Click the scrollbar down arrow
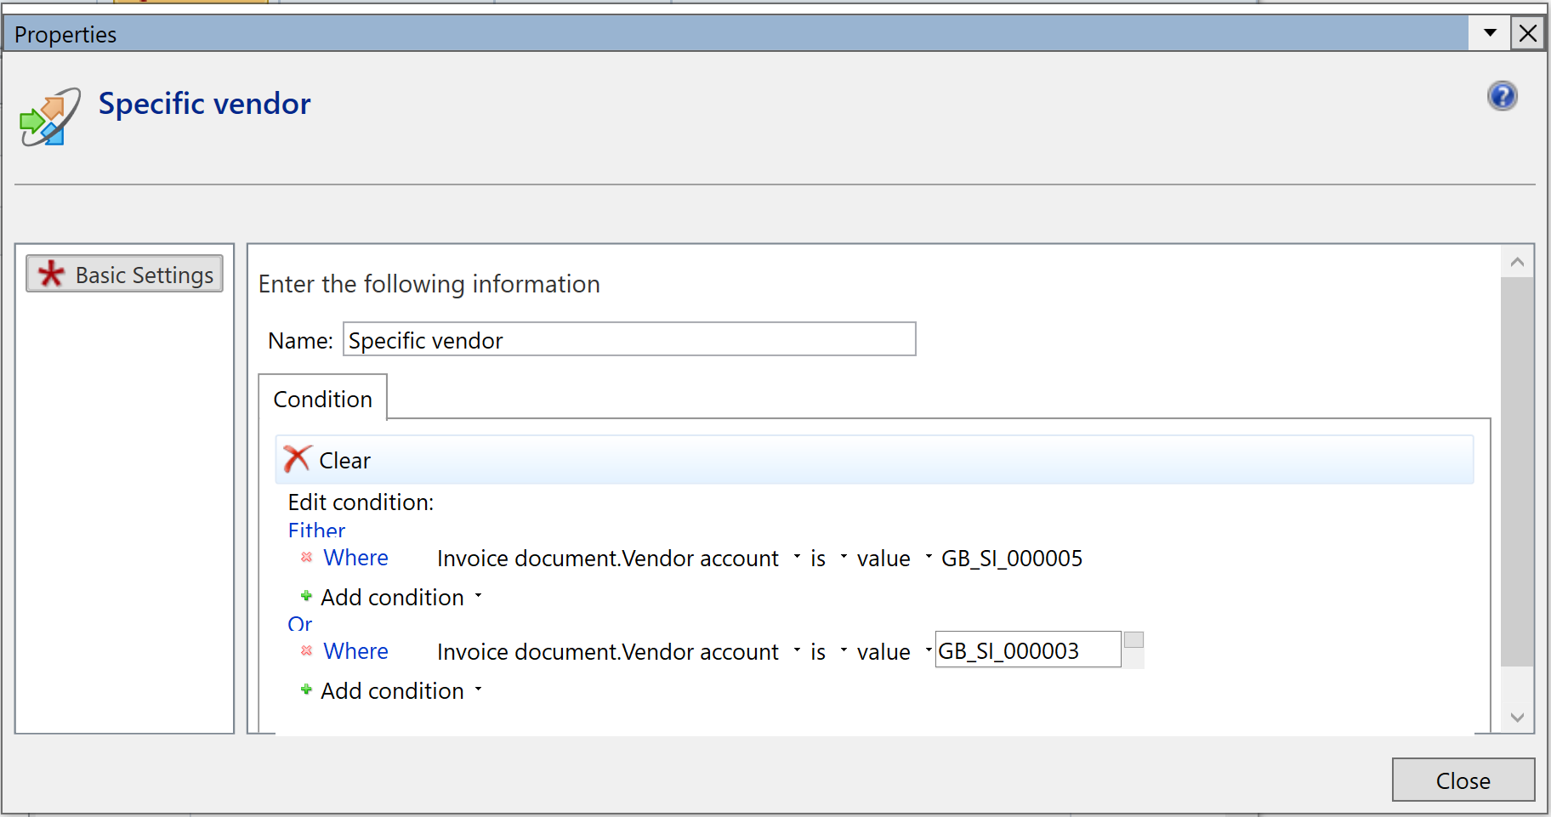This screenshot has height=817, width=1551. [1517, 717]
